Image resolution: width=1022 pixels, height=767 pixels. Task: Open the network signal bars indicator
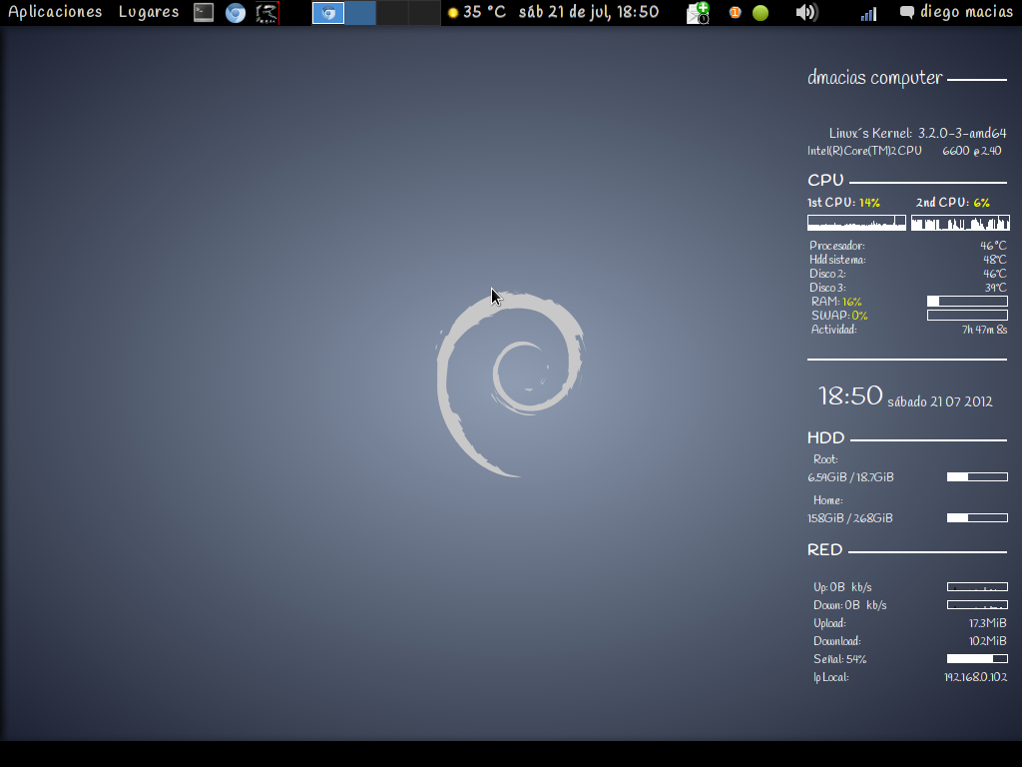tap(868, 14)
